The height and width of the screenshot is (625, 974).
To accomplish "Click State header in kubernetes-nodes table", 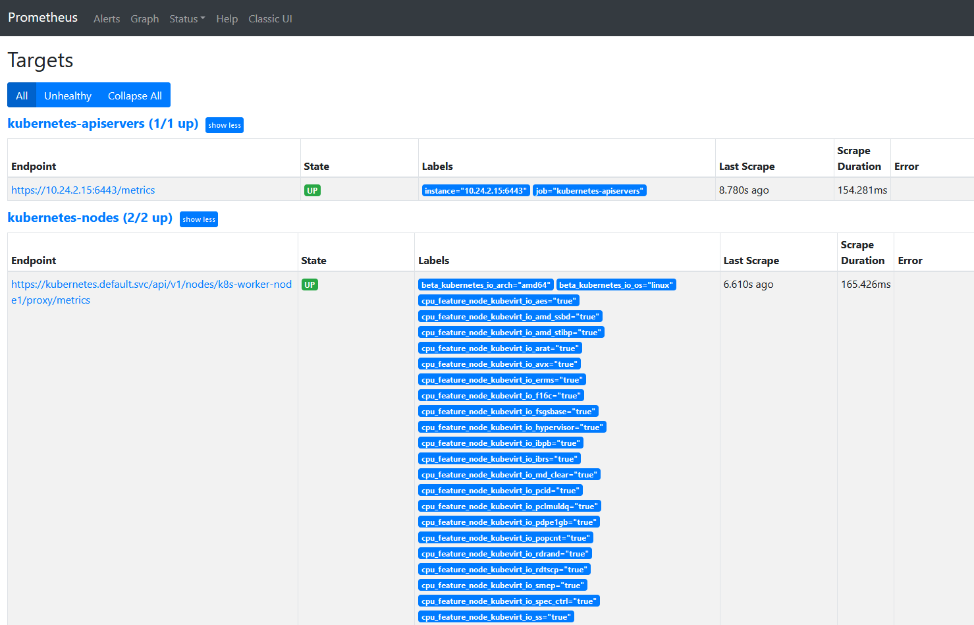I will 313,260.
